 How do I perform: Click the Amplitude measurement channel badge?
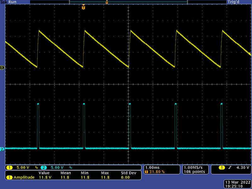[9, 177]
